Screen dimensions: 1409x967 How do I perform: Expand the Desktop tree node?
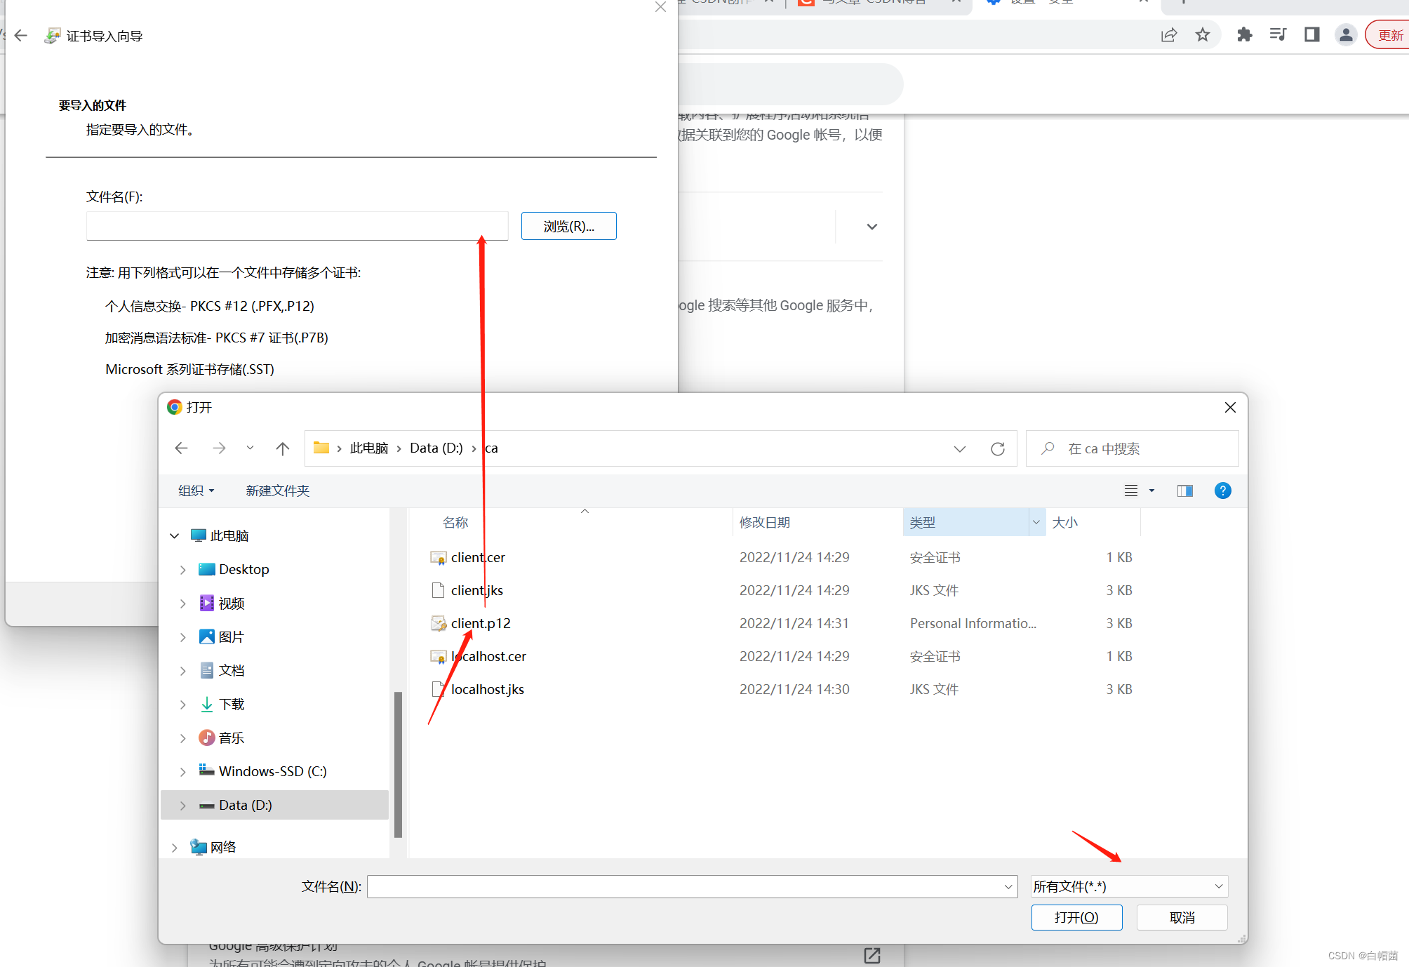(182, 570)
